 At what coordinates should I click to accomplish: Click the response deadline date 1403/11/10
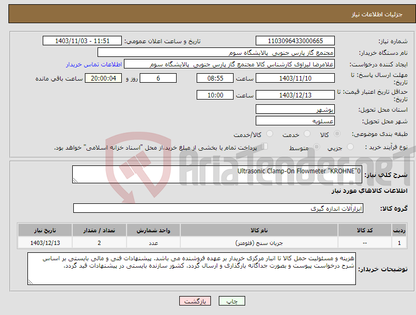[x=295, y=78]
